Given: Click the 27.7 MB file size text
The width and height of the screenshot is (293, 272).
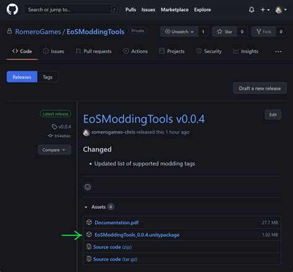Looking at the screenshot, I should (x=270, y=223).
